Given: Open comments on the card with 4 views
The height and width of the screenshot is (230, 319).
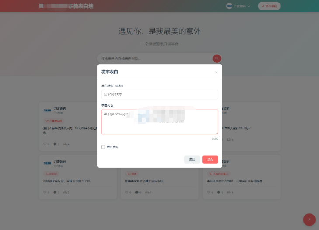Looking at the screenshot, I should tap(55, 144).
